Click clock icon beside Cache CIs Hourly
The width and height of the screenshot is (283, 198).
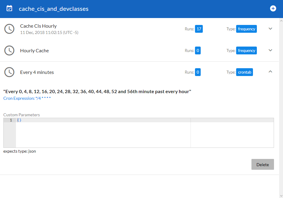(x=9, y=29)
